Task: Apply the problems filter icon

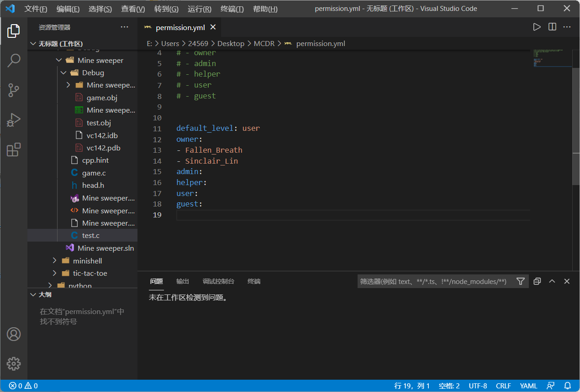Action: point(520,281)
